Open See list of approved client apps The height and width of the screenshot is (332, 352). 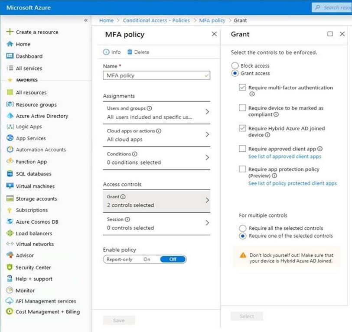point(284,156)
